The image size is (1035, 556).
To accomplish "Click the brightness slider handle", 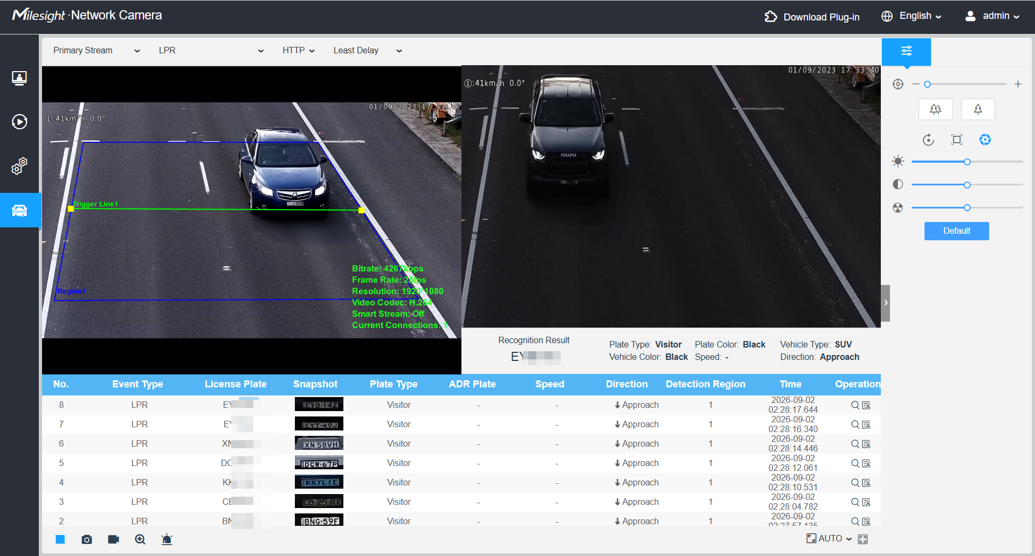I will (x=967, y=162).
